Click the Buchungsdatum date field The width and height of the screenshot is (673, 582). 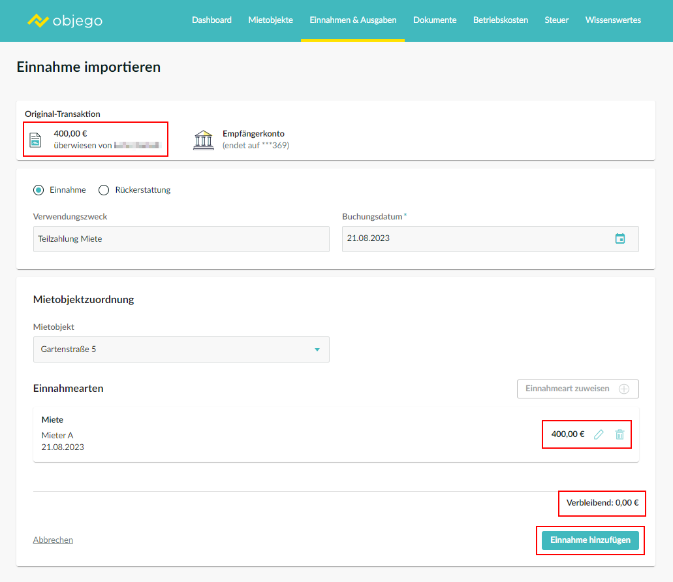pyautogui.click(x=477, y=239)
